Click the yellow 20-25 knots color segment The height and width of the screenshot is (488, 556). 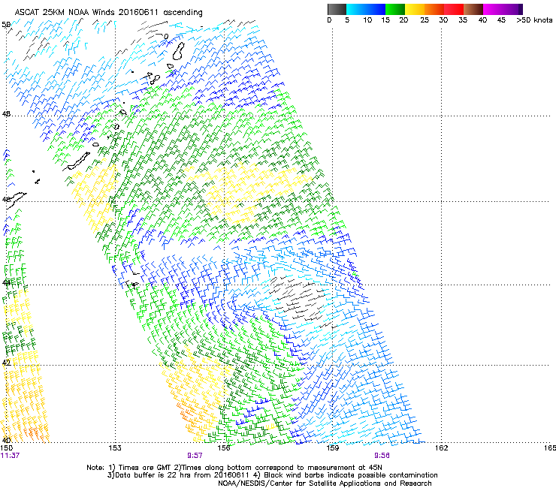coord(415,9)
